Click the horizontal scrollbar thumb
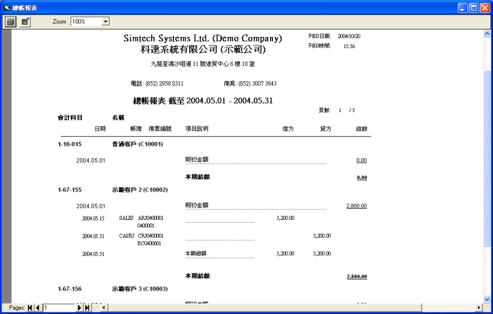The width and height of the screenshot is (493, 314). tap(264, 308)
